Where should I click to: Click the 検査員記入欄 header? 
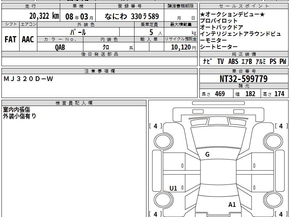[74, 103]
